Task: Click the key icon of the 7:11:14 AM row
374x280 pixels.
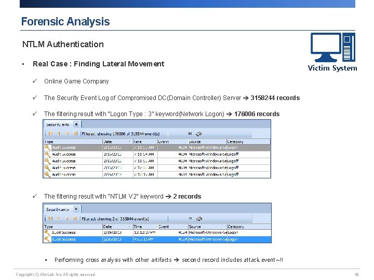Action: (x=47, y=155)
